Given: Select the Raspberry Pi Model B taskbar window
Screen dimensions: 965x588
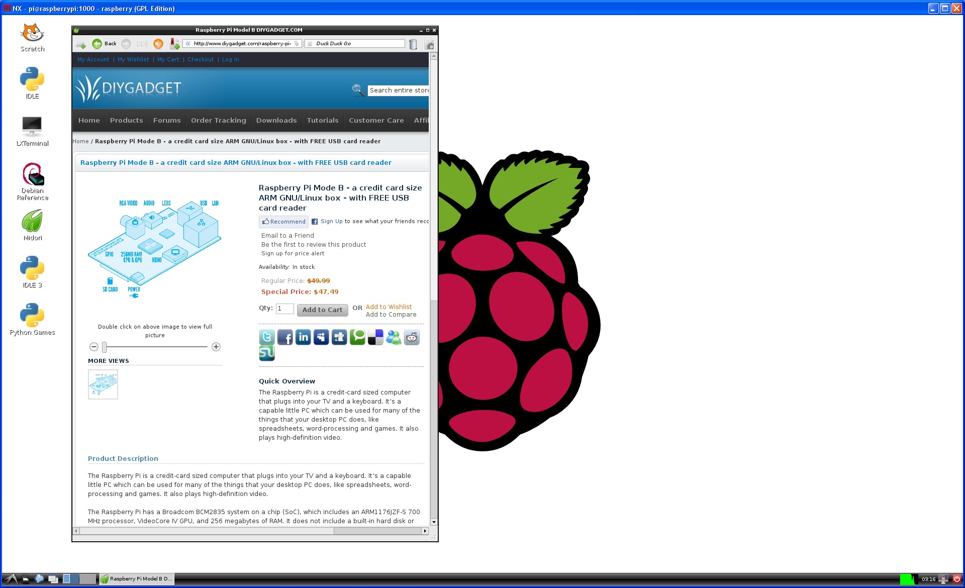Looking at the screenshot, I should click(137, 579).
